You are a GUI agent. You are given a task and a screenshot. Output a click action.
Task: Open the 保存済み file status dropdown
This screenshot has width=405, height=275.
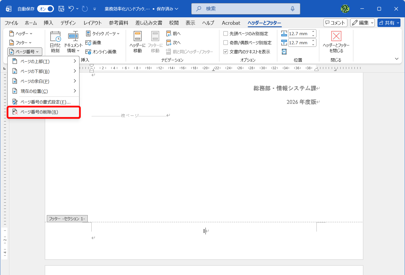167,9
